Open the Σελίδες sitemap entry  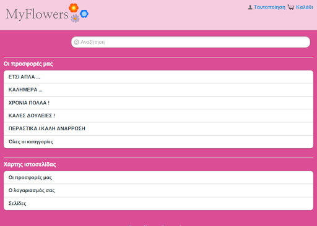158,203
